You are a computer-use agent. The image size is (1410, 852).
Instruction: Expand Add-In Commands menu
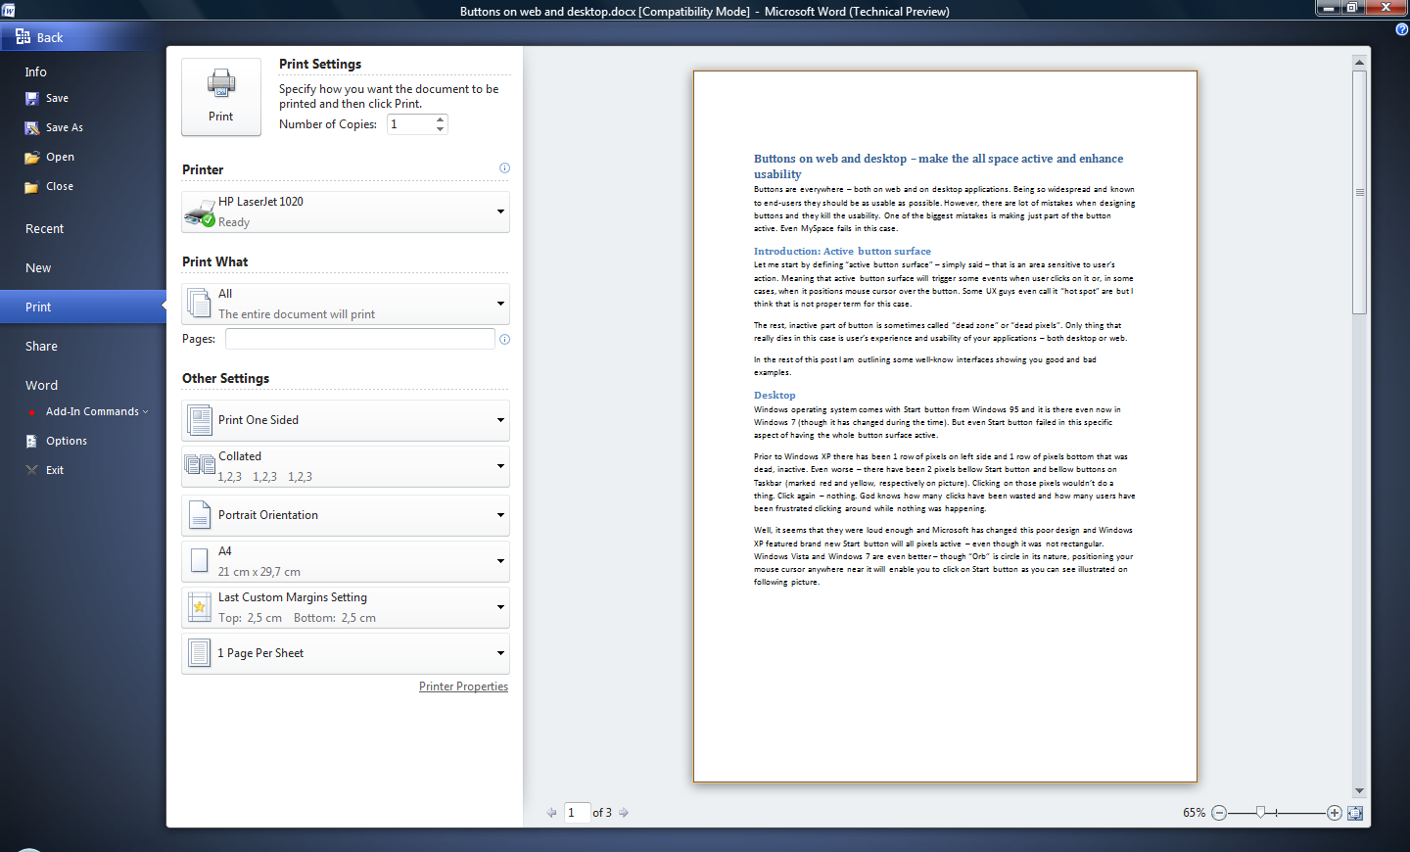(97, 411)
